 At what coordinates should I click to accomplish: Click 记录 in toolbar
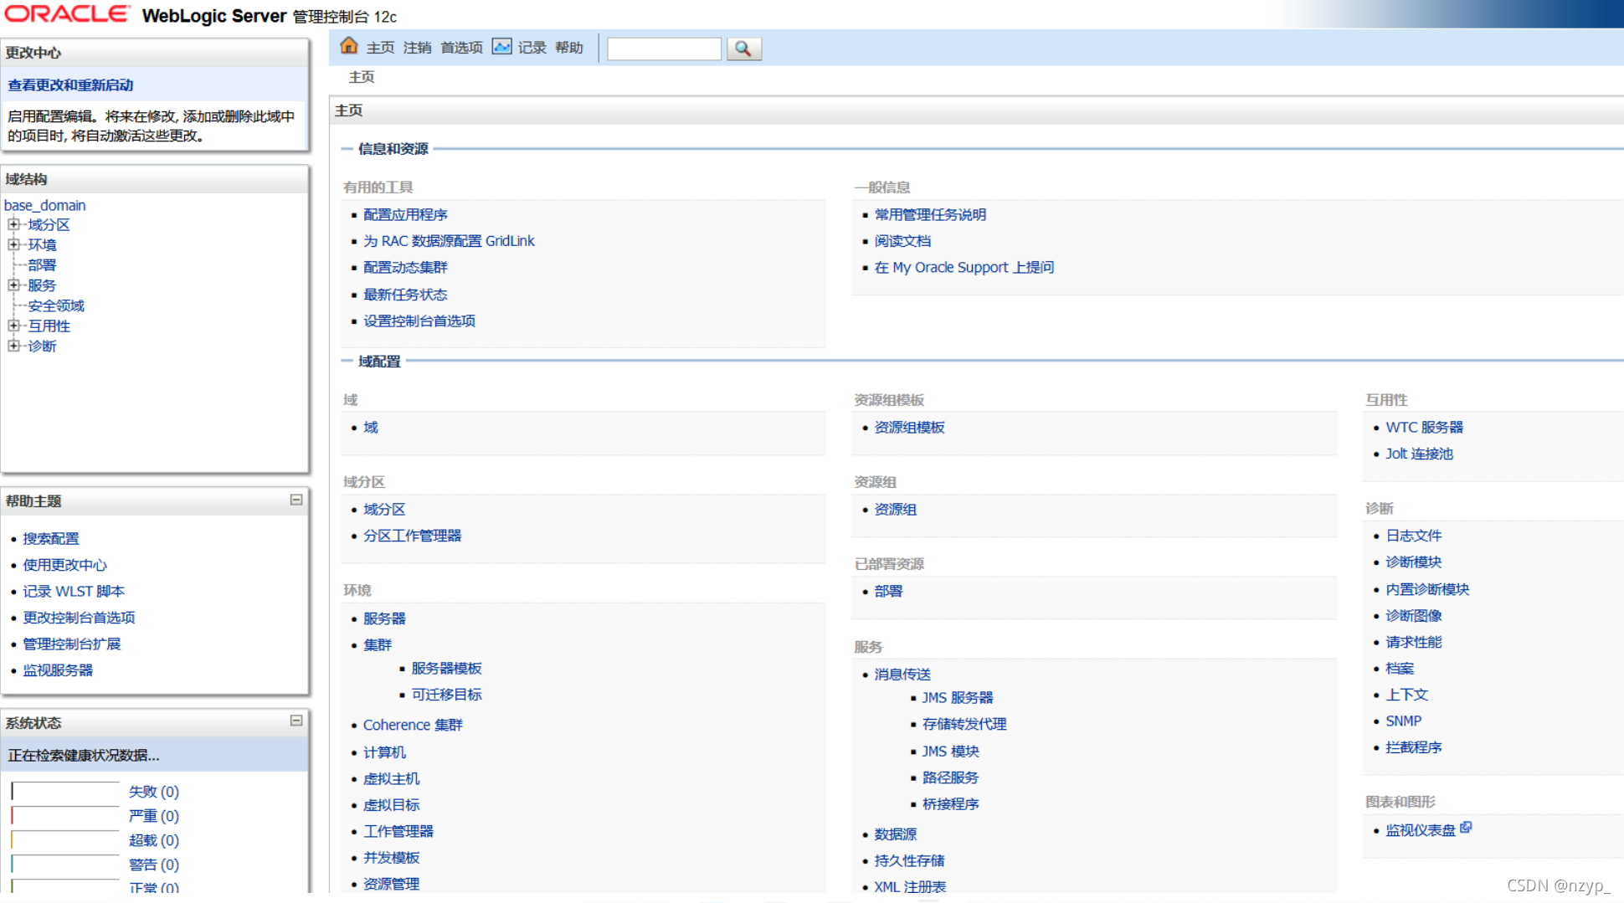(532, 48)
